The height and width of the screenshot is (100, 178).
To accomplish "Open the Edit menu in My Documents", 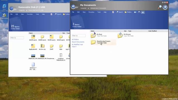I will (78, 12).
